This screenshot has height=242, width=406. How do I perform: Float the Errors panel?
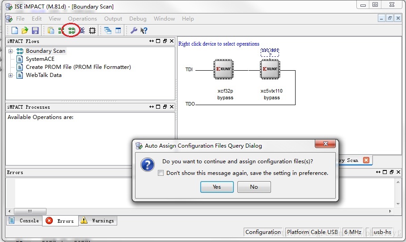[x=392, y=172]
